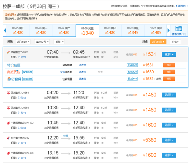Select the 09-26 Monday ¥1480 date tab
This screenshot has width=189, height=163.
pos(41,31)
